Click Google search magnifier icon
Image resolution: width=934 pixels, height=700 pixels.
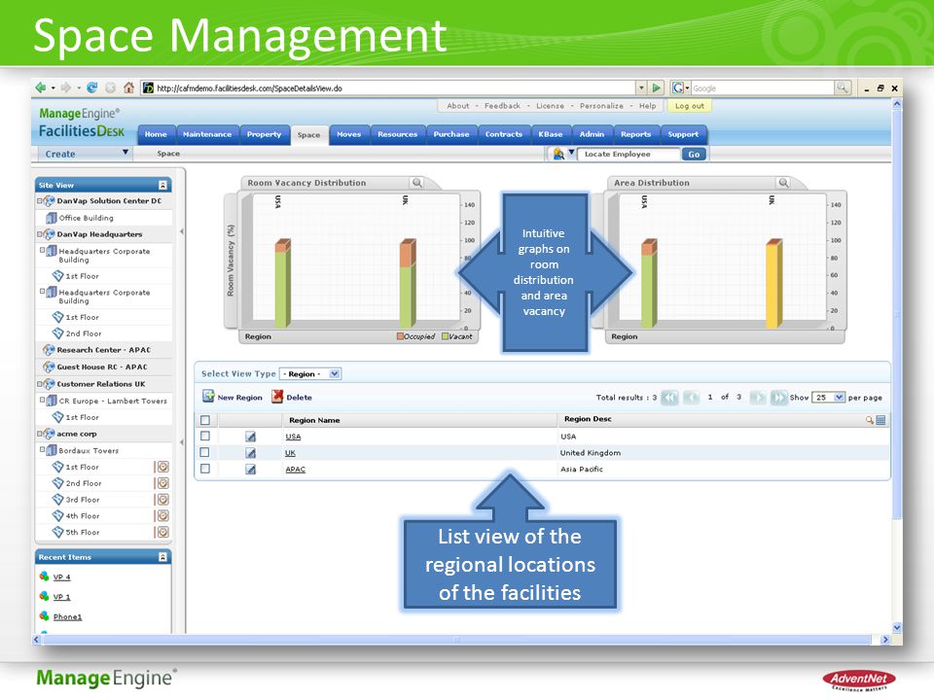point(843,88)
